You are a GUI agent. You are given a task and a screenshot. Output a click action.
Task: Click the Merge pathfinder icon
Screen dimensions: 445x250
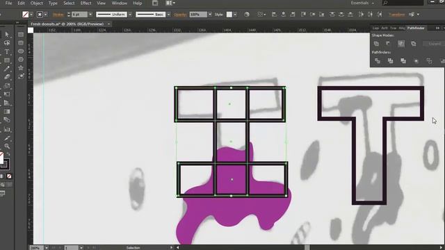[403, 60]
